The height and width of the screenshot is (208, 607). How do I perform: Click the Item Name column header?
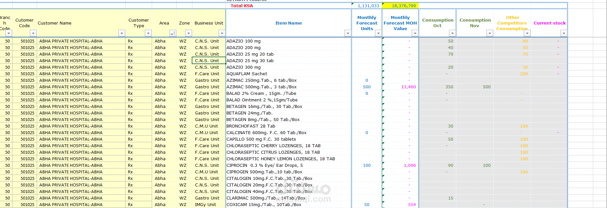pos(288,23)
